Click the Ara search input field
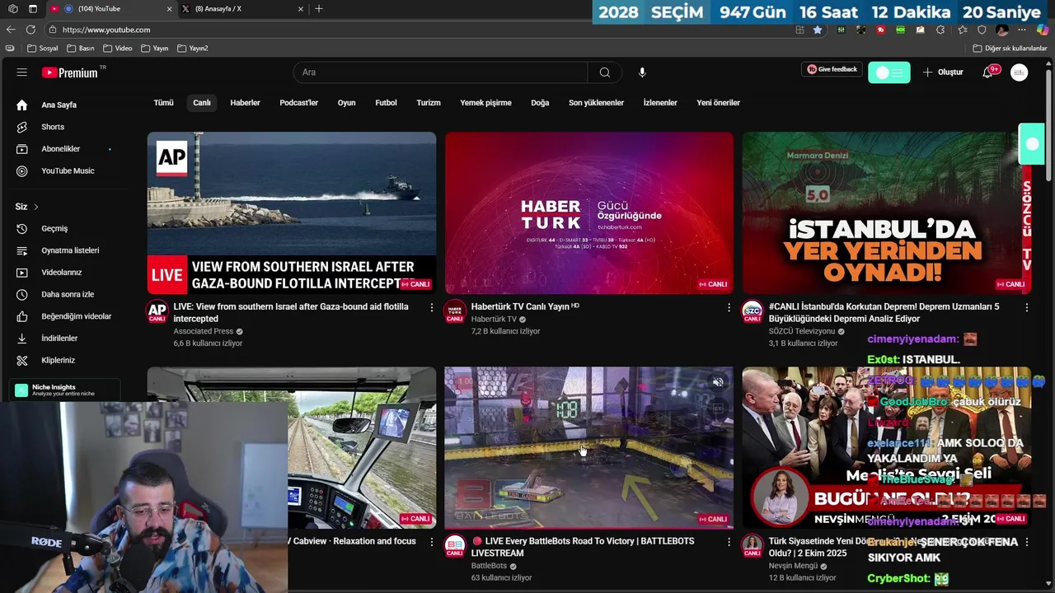 [x=440, y=72]
